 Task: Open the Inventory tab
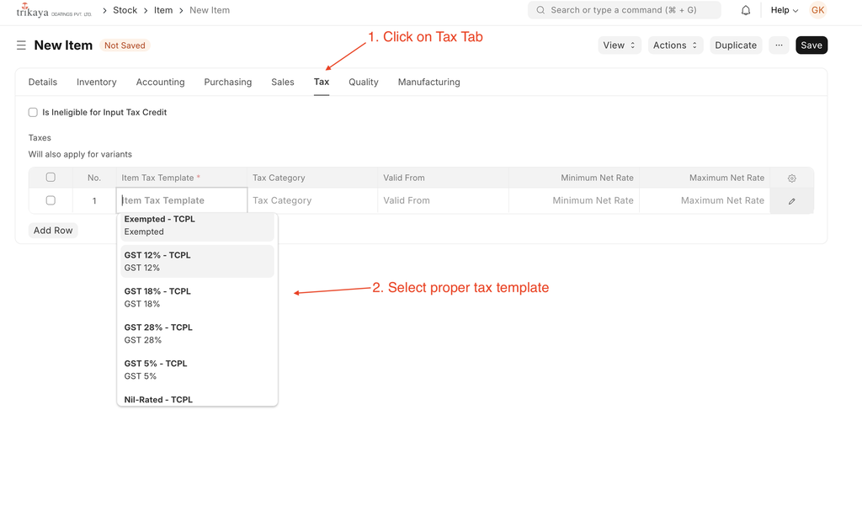pos(96,82)
